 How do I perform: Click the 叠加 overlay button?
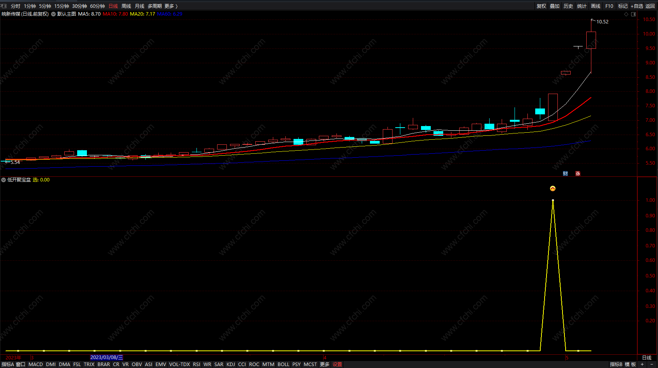pos(555,6)
